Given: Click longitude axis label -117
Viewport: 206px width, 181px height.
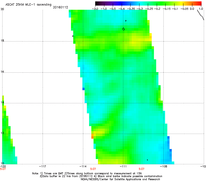Looking at the screenshot, I should pos(43,167).
